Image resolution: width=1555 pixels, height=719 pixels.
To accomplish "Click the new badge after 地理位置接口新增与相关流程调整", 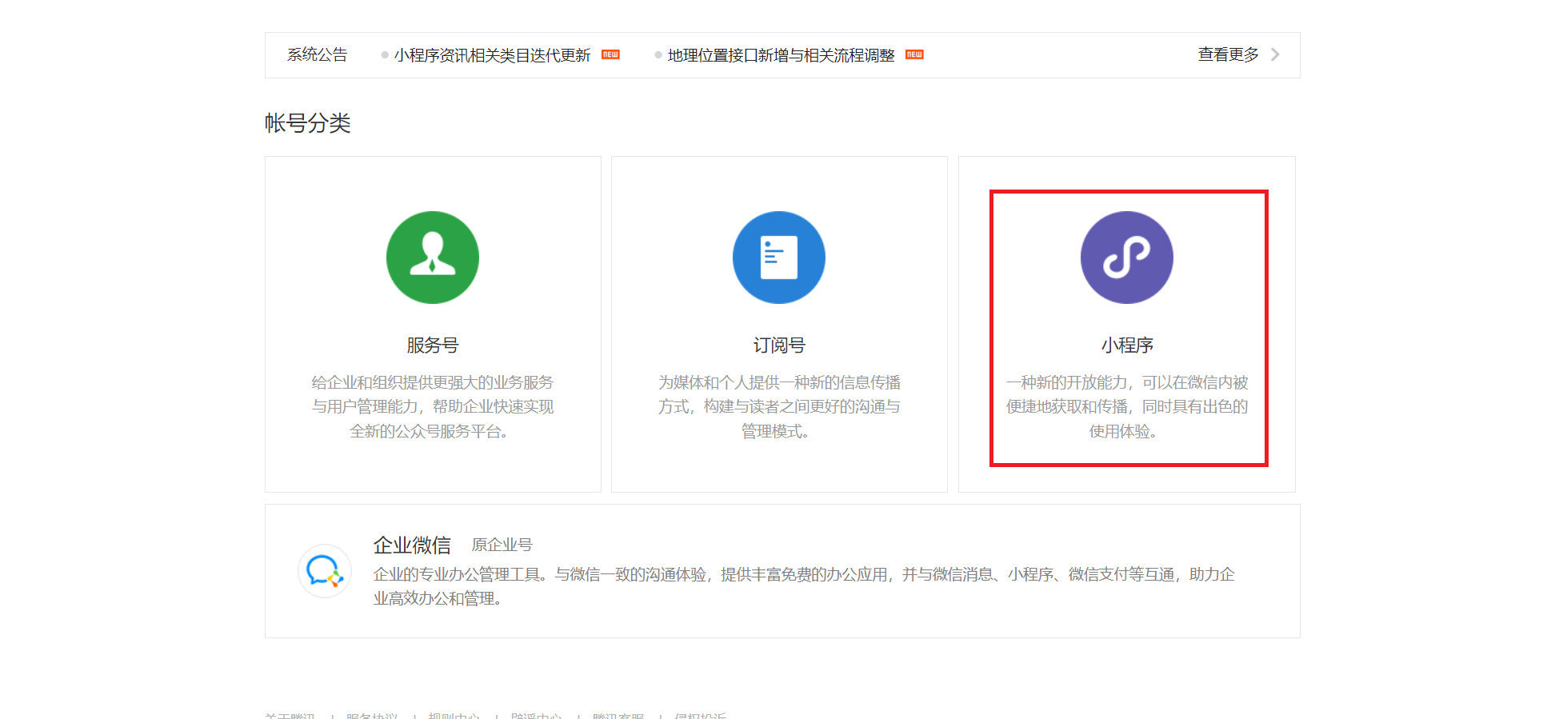I will [914, 54].
